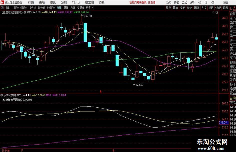Open the mobile phone icon

[x=206, y=2]
